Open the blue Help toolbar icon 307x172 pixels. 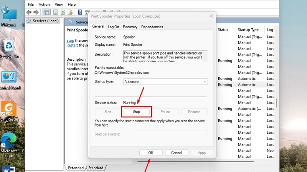point(80,12)
